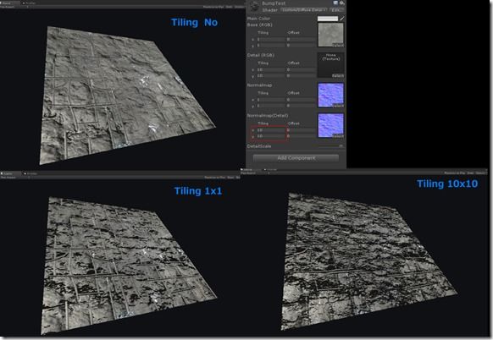Click Normalmap Tiling x field
The height and width of the screenshot is (340, 493).
pyautogui.click(x=271, y=100)
